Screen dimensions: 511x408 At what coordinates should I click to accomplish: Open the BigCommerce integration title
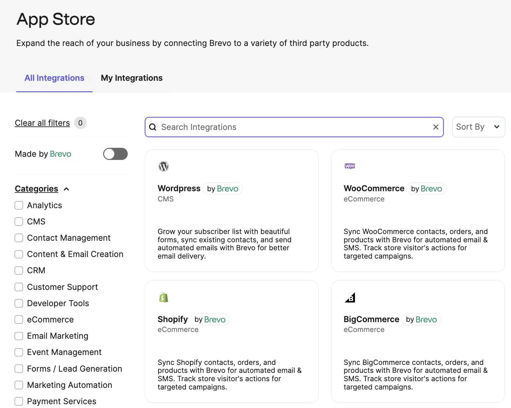[371, 319]
